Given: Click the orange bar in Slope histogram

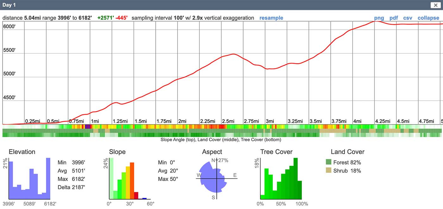Looking at the screenshot, I should pos(132,181).
